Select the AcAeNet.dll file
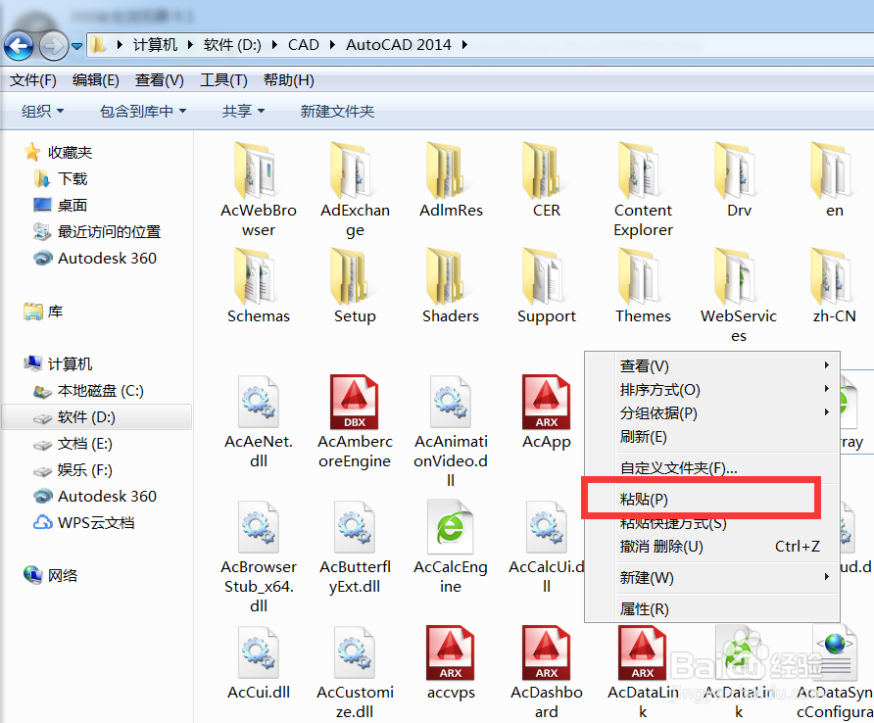 (x=258, y=421)
